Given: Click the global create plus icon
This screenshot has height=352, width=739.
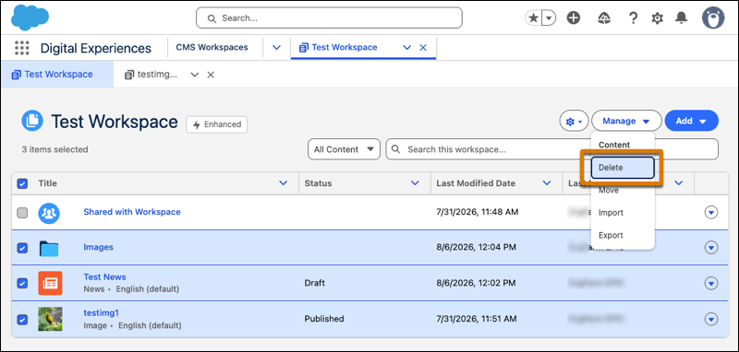Looking at the screenshot, I should (573, 18).
